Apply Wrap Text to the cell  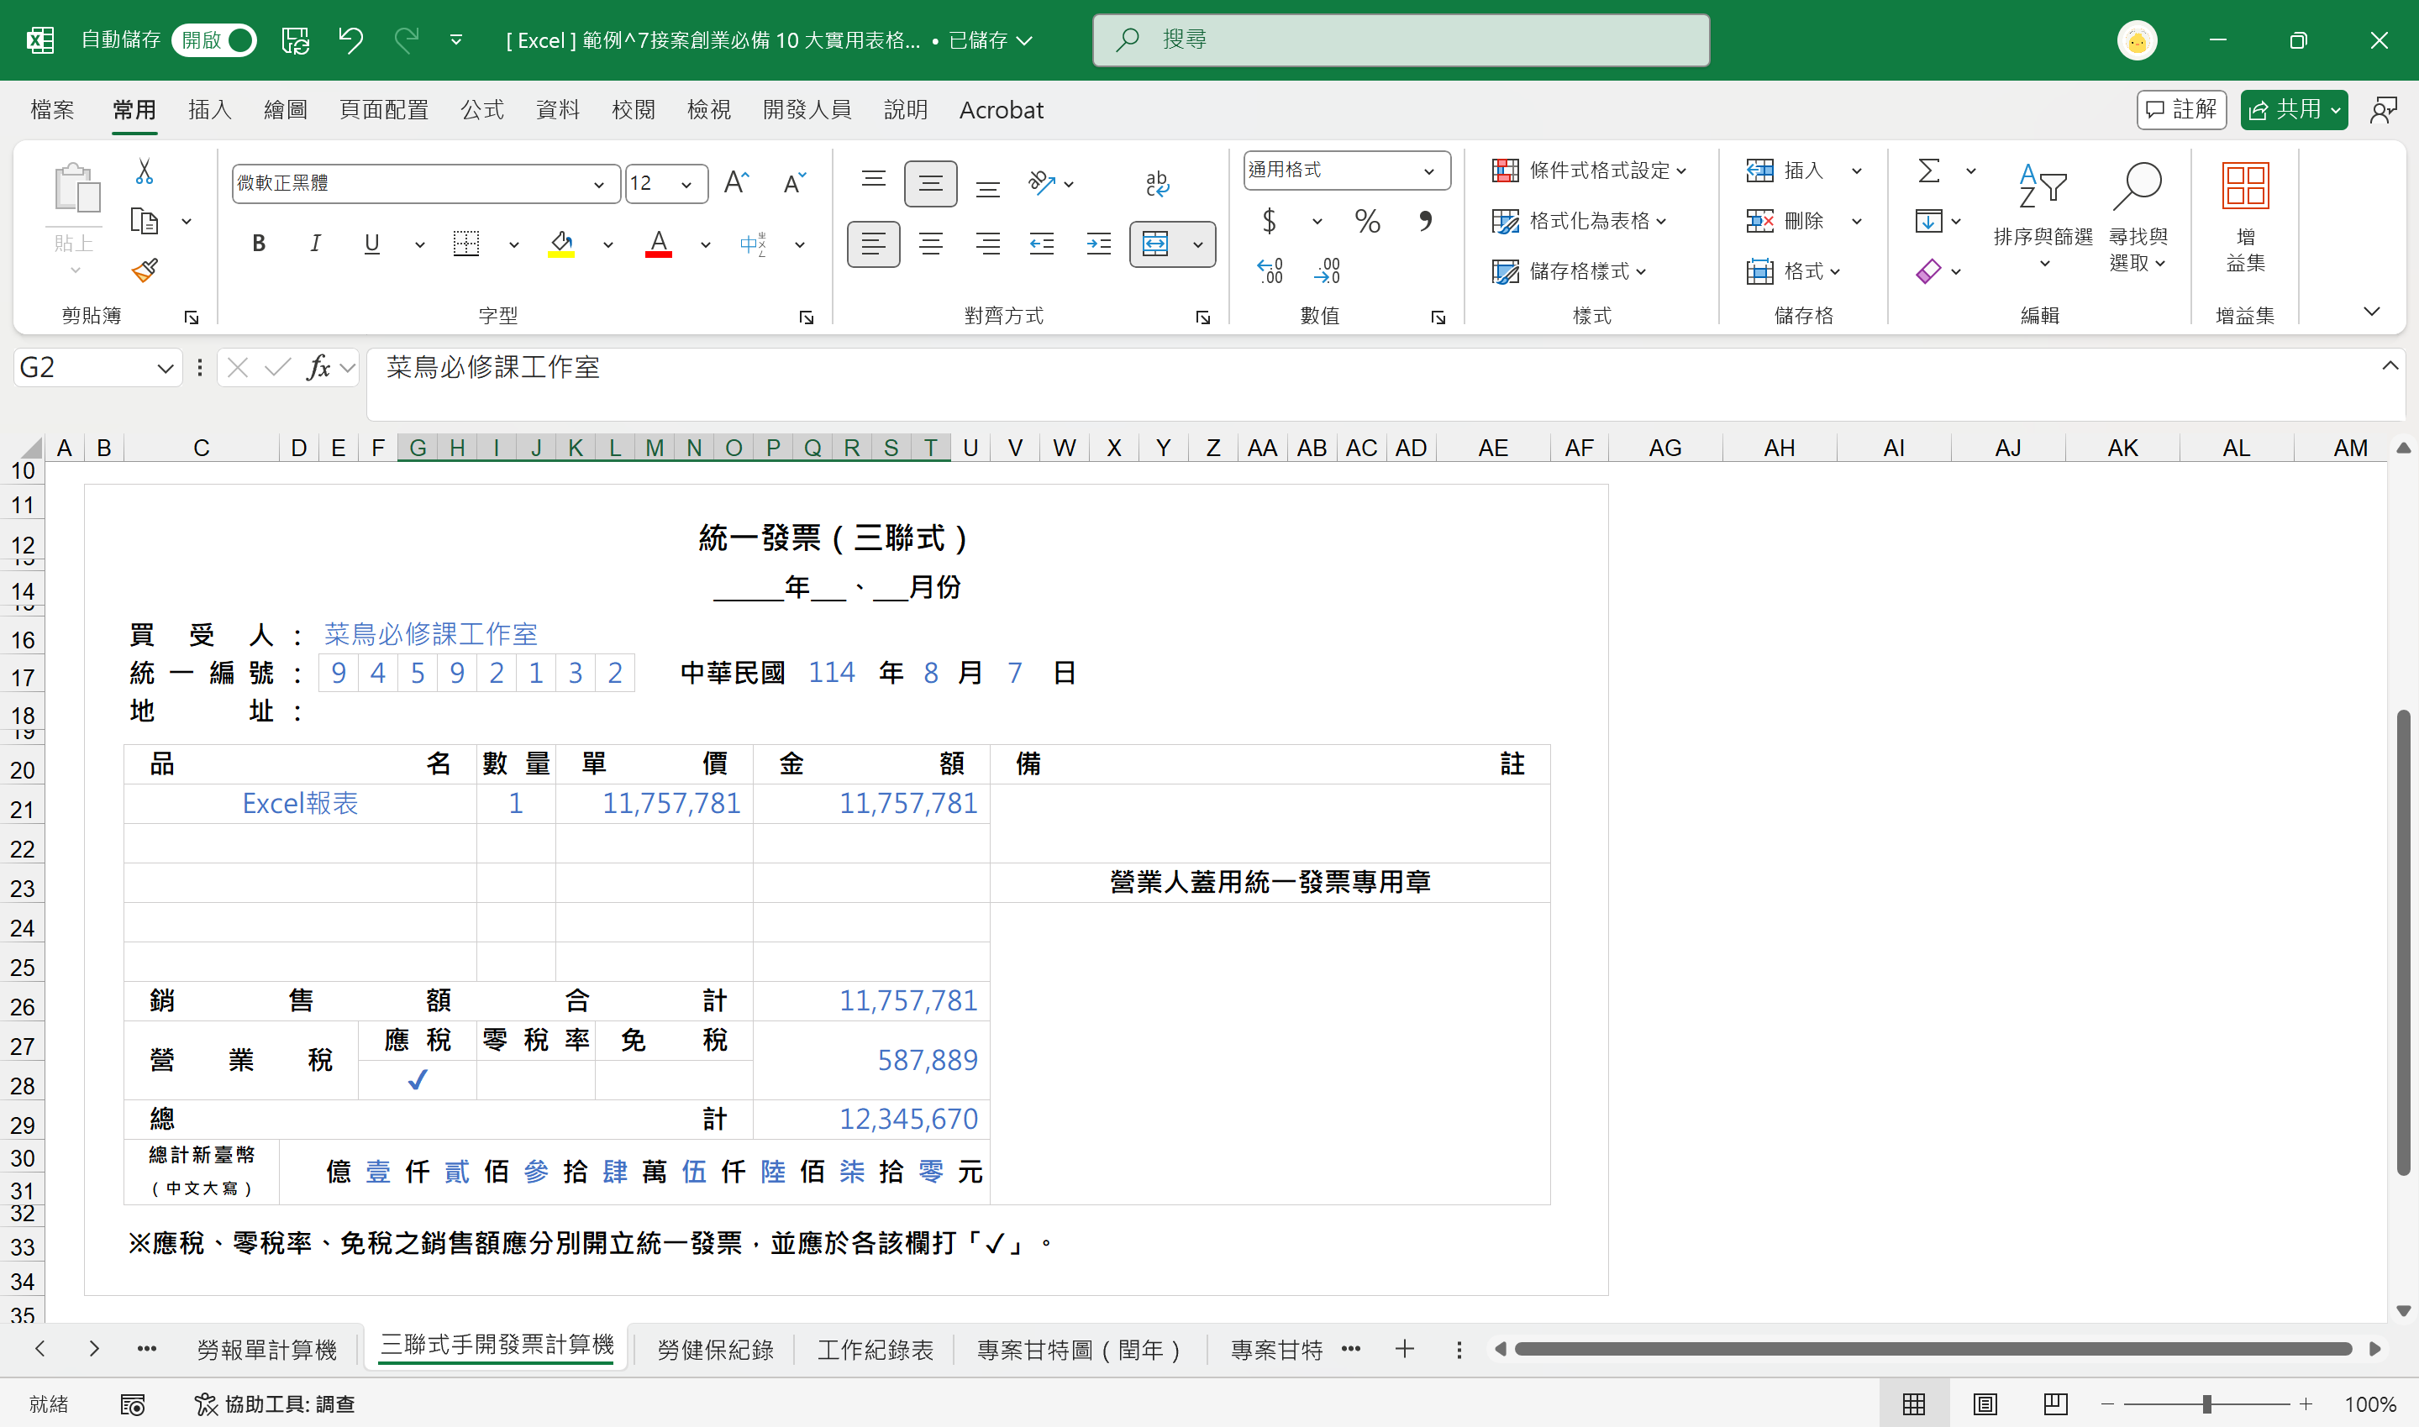click(1157, 183)
